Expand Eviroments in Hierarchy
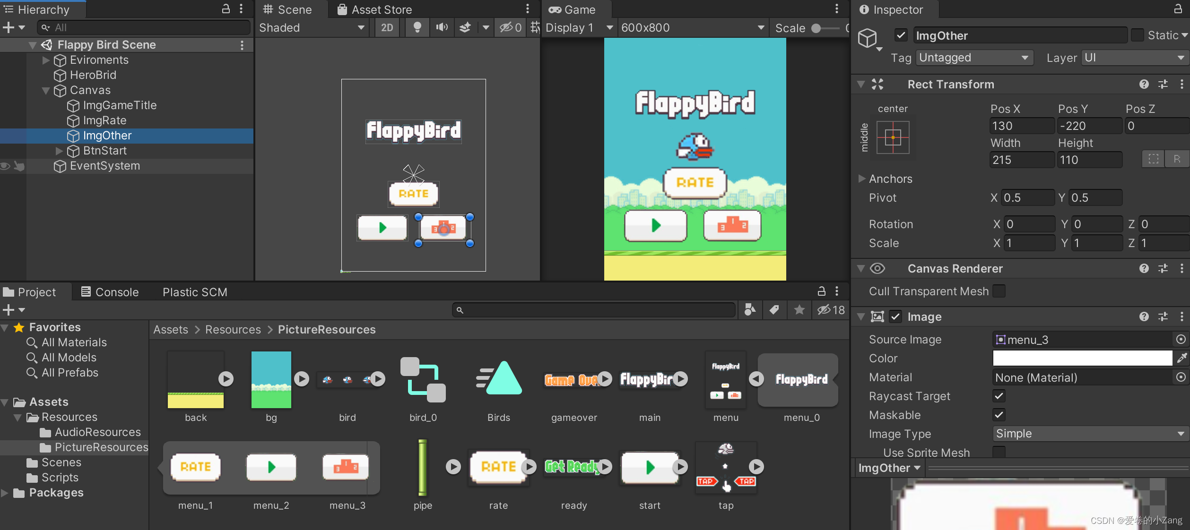The width and height of the screenshot is (1190, 530). (46, 60)
